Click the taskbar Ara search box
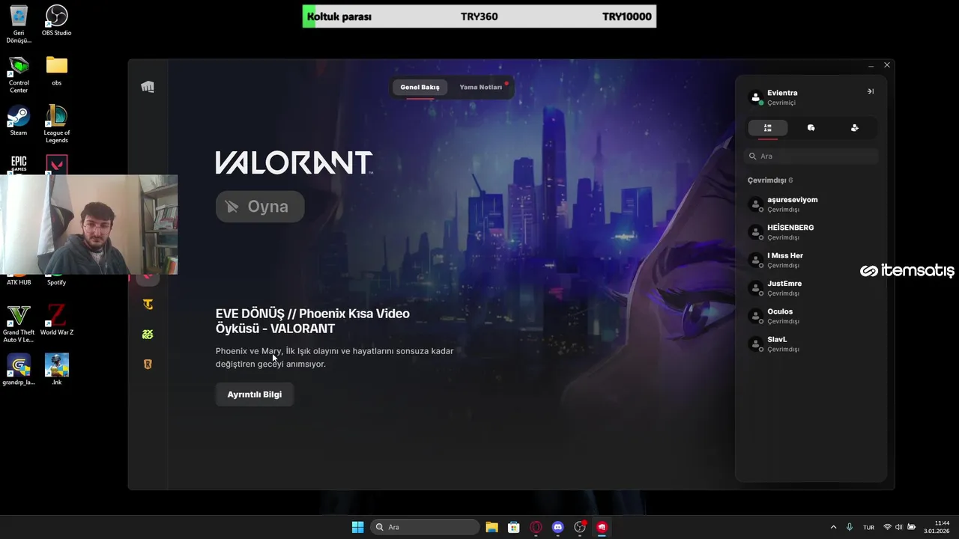 click(x=426, y=527)
